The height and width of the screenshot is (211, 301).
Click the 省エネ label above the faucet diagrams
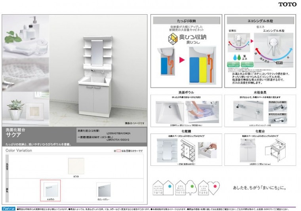pyautogui.click(x=260, y=27)
